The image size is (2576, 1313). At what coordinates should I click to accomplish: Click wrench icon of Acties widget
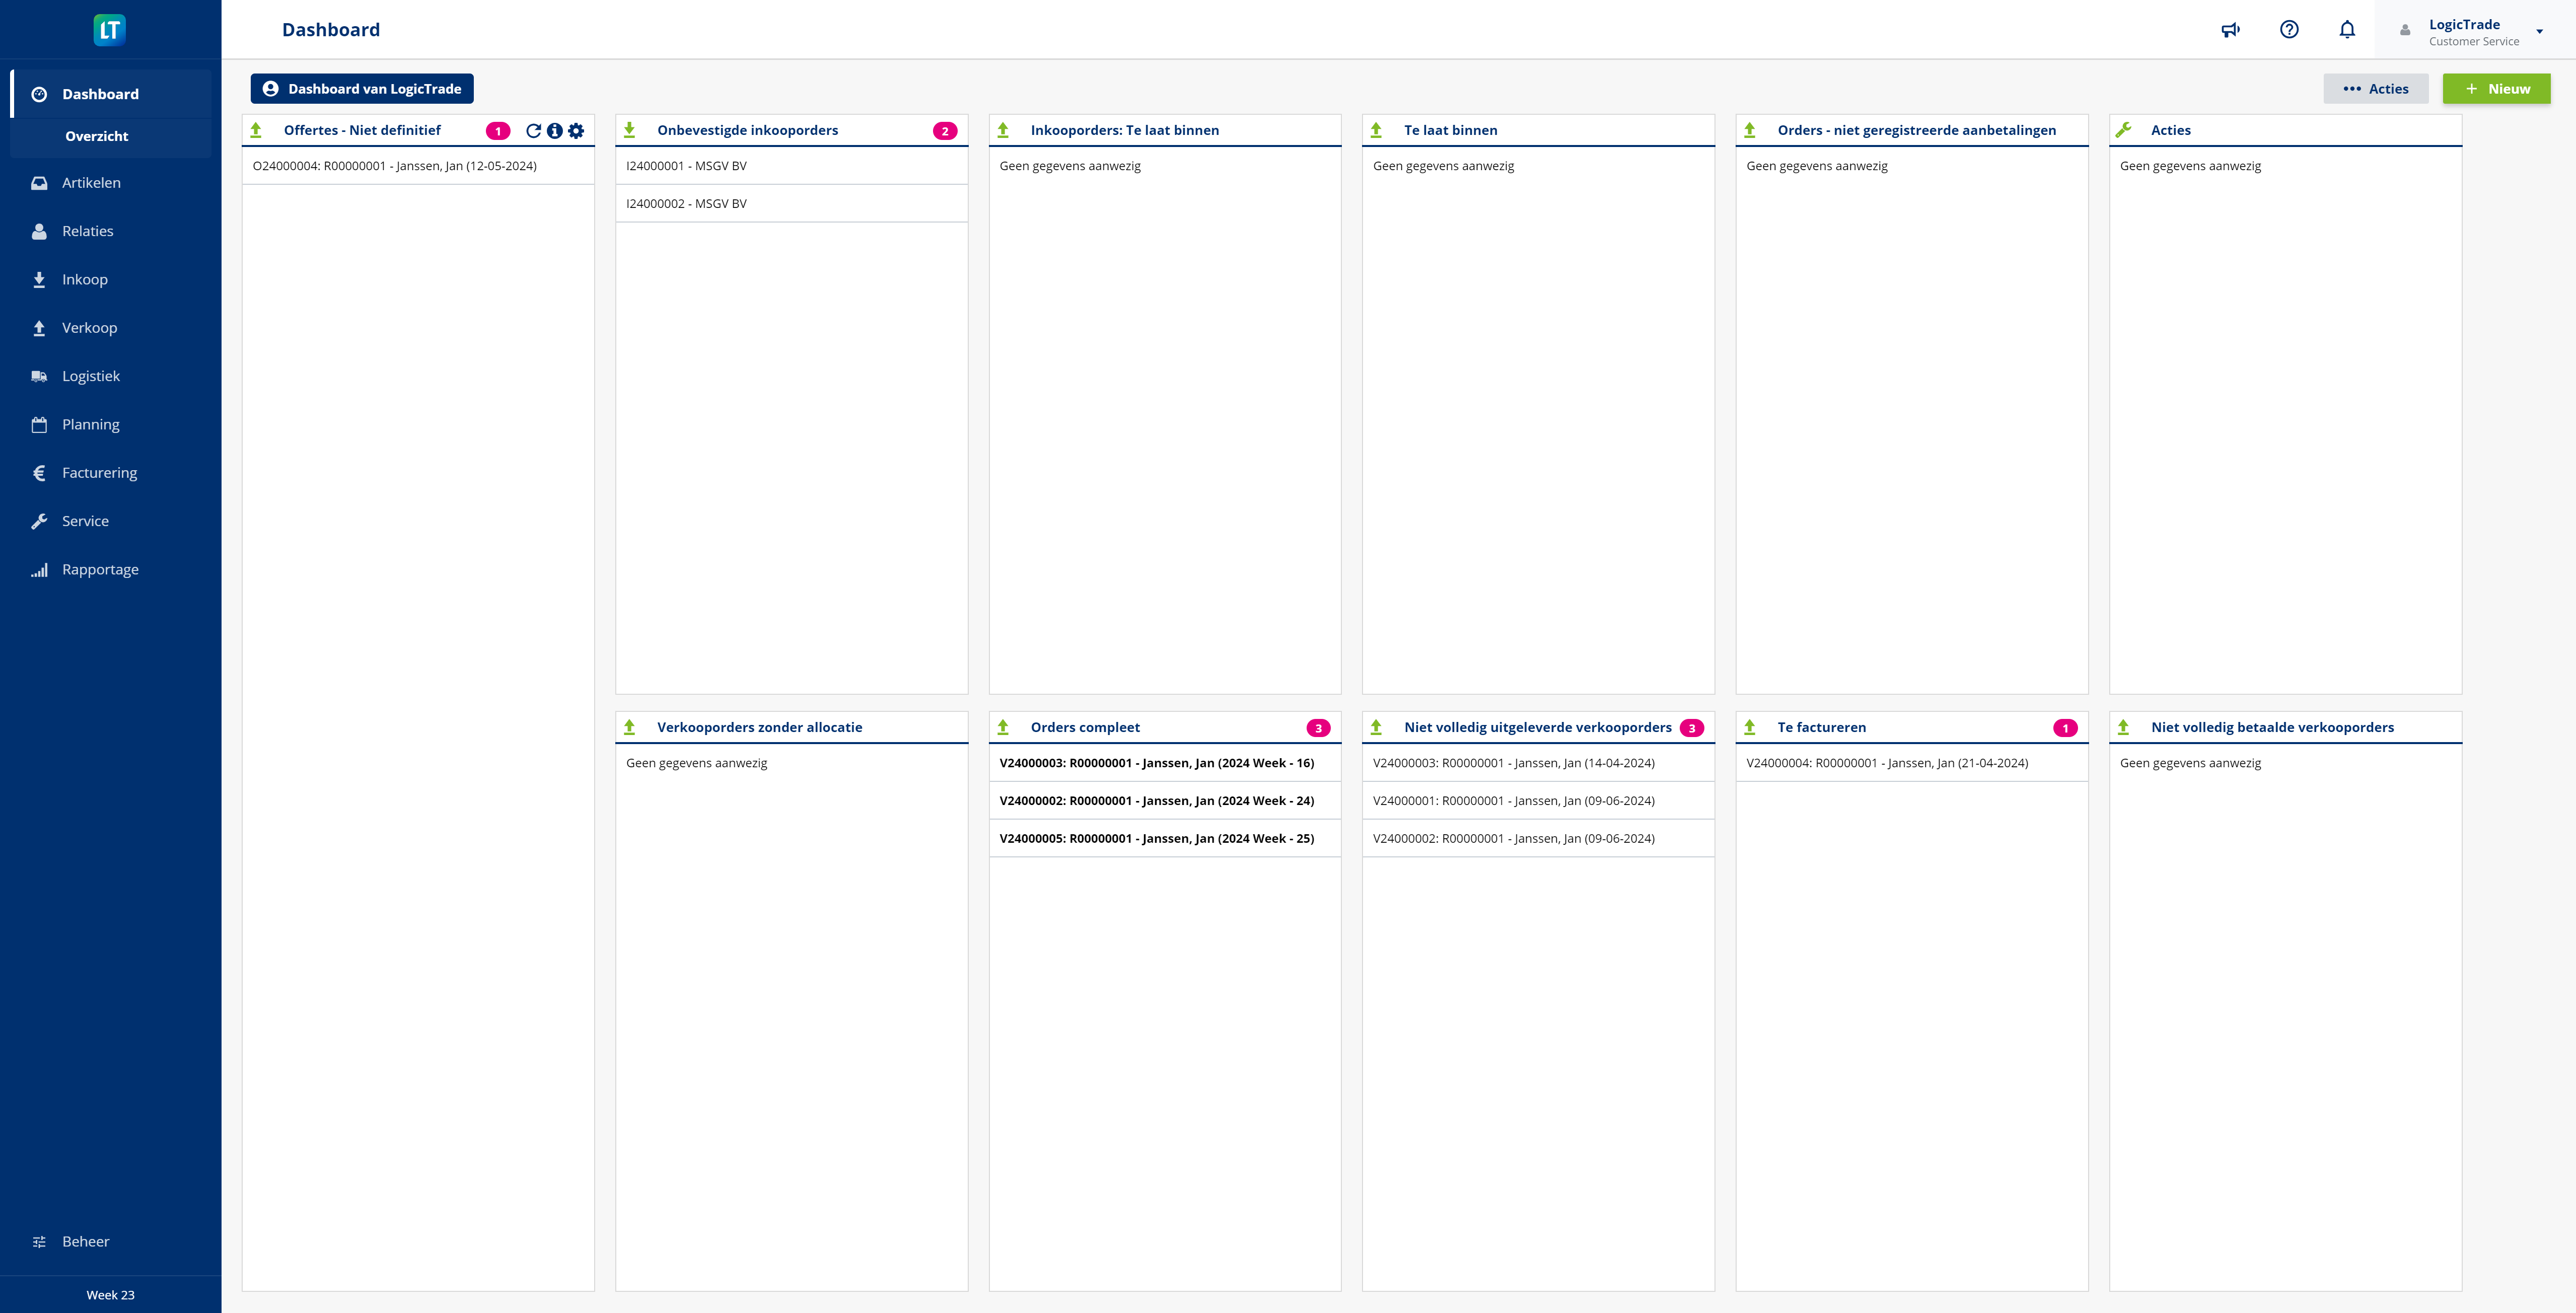(x=2124, y=130)
